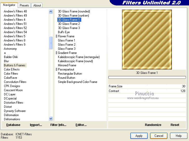Choose the 3D Glass Frame 2 filter
Screen dimensions: 189x141
69,24
